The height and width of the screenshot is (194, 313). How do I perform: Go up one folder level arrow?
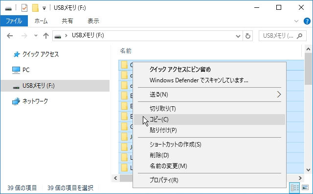(x=46, y=36)
